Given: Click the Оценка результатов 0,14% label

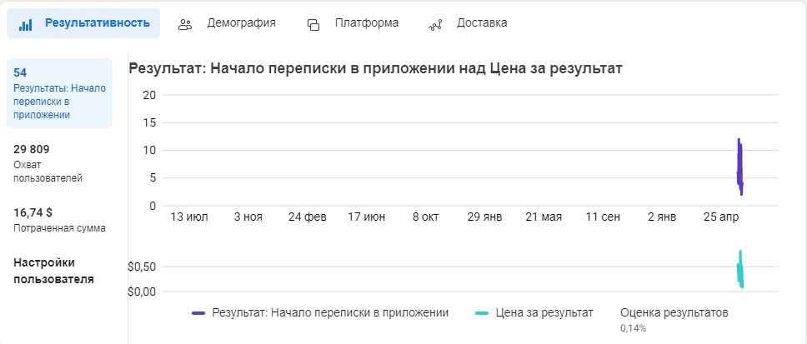Looking at the screenshot, I should point(674,319).
